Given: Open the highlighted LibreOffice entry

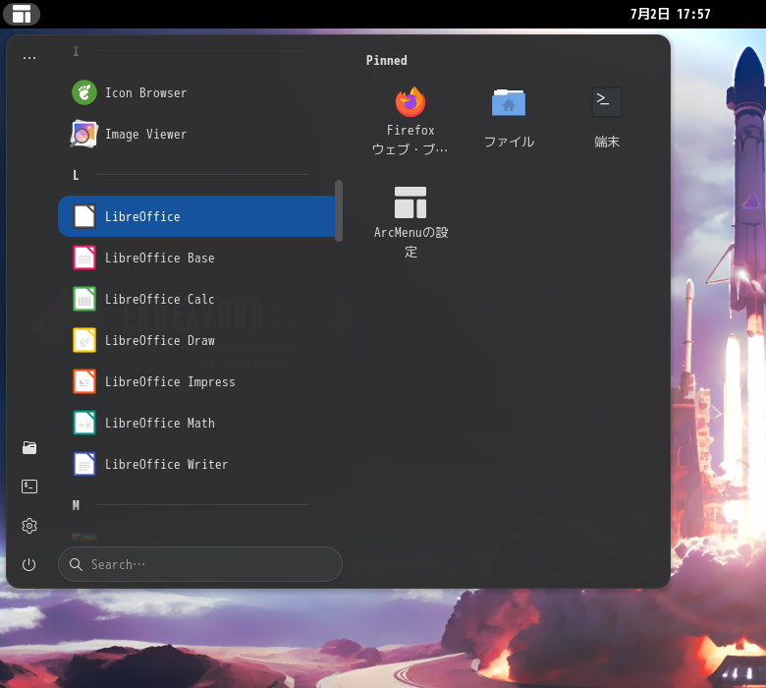Looking at the screenshot, I should [196, 216].
